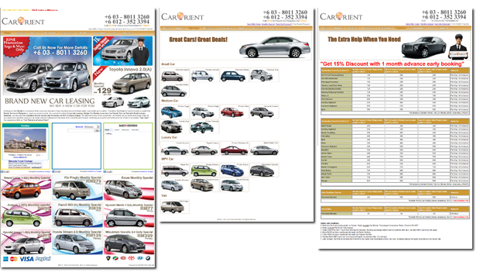Click the Small Car section heading
Image resolution: width=480 pixels, height=279 pixels.
tap(168, 64)
